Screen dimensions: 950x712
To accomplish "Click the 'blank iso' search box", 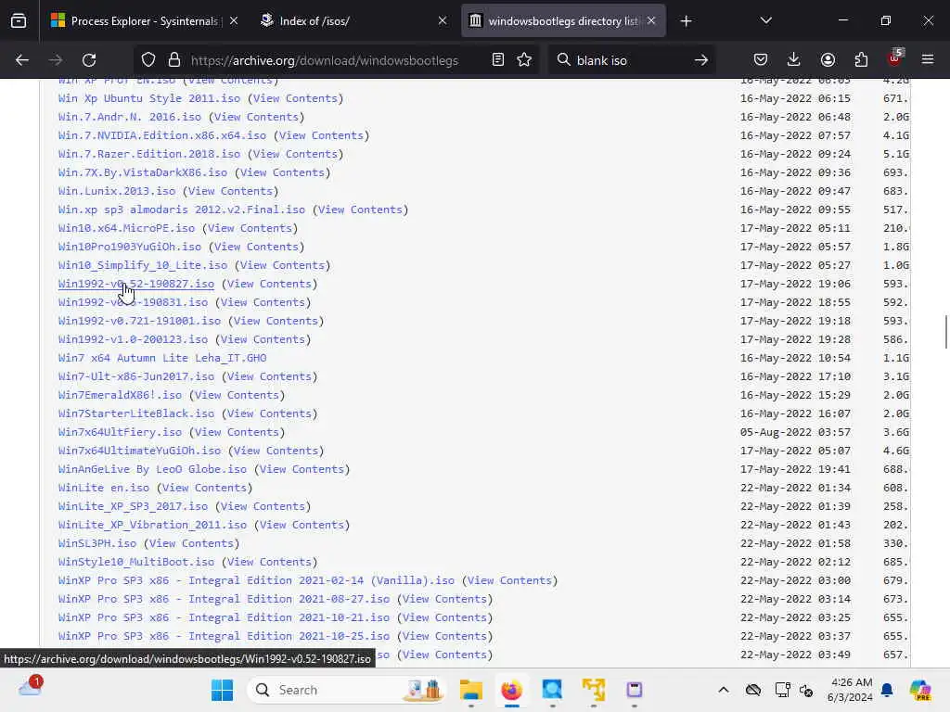I will click(630, 60).
